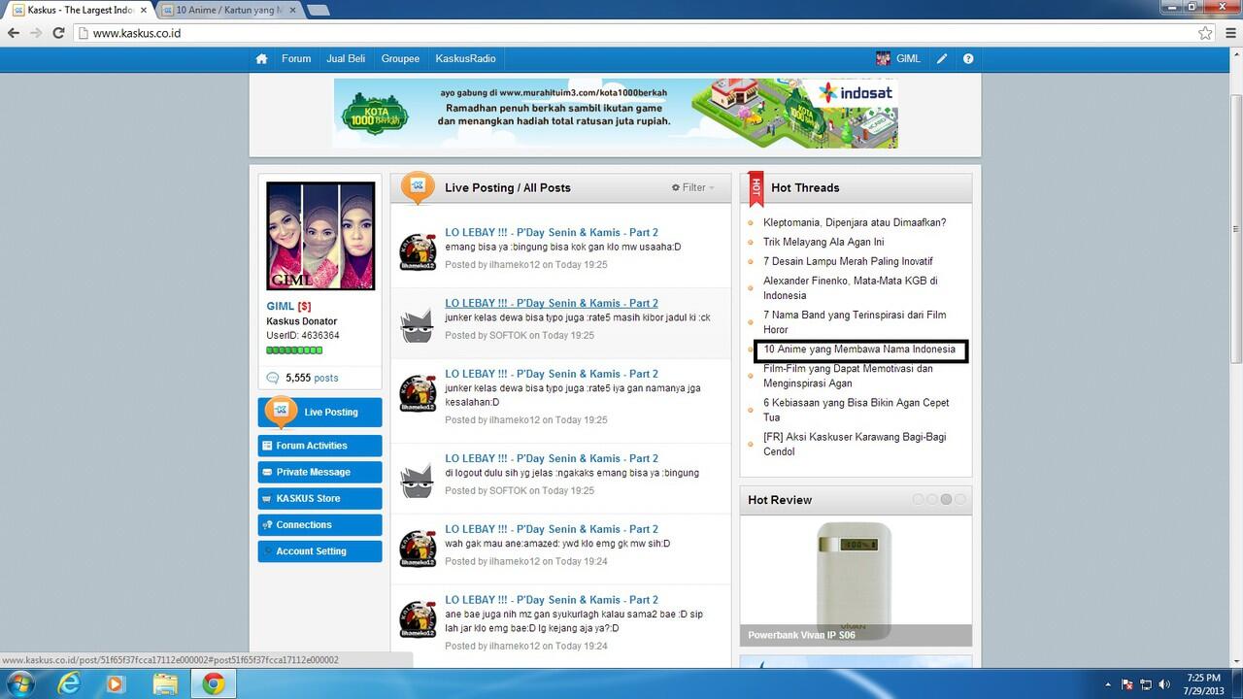The height and width of the screenshot is (699, 1243).
Task: Select the second Hot Review carousel dot
Action: point(932,499)
